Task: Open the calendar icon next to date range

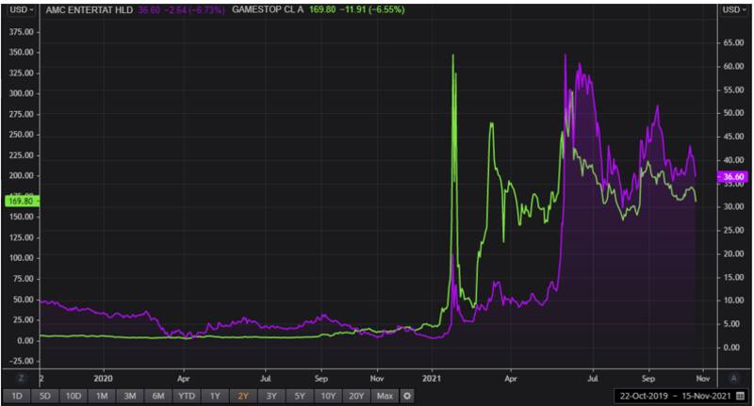Action: 741,396
